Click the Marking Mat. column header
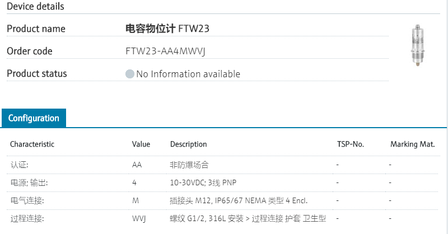 tap(413, 144)
